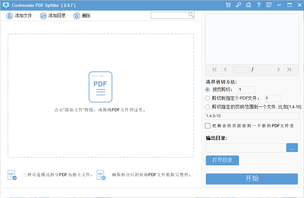This screenshot has height=198, width=304.
Task: Close the Coolmuster PDF Splitter window
Action: 300,5
